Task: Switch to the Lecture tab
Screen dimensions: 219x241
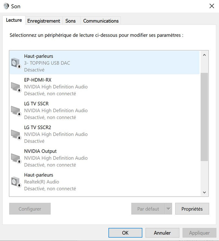Action: tap(14, 20)
